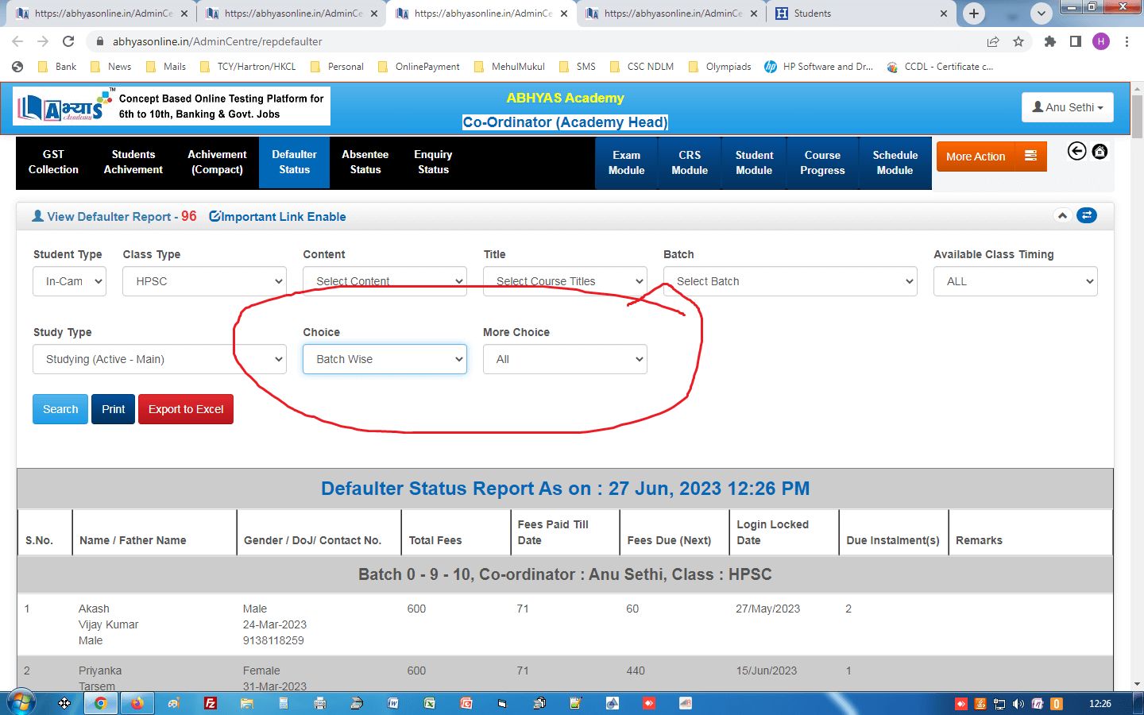Image resolution: width=1144 pixels, height=715 pixels.
Task: Go to the Exam Module tab
Action: (626, 163)
